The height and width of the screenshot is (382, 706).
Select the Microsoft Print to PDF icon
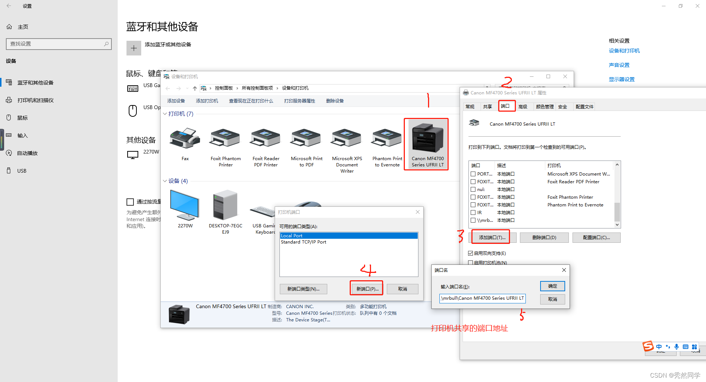pyautogui.click(x=306, y=138)
